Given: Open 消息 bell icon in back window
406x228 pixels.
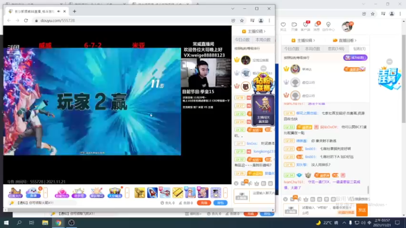Looking at the screenshot, I should pyautogui.click(x=317, y=26).
